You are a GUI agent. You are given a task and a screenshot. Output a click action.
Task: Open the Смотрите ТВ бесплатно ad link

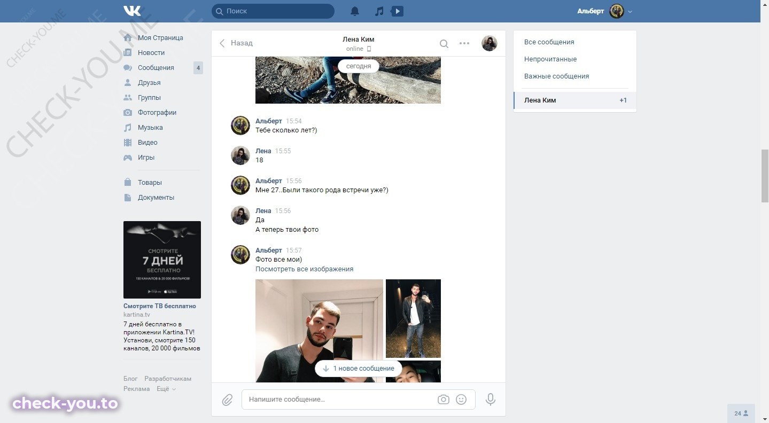pyautogui.click(x=160, y=306)
